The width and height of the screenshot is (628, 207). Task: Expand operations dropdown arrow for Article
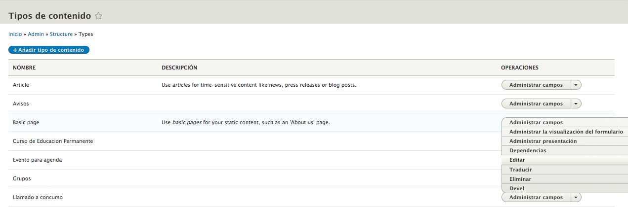(x=576, y=85)
